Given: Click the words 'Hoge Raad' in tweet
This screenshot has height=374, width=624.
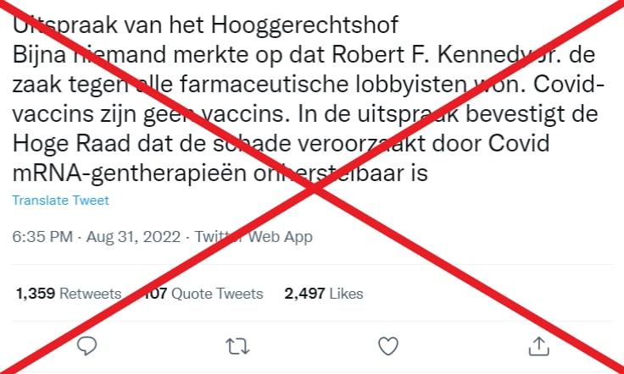Looking at the screenshot, I should 71,143.
